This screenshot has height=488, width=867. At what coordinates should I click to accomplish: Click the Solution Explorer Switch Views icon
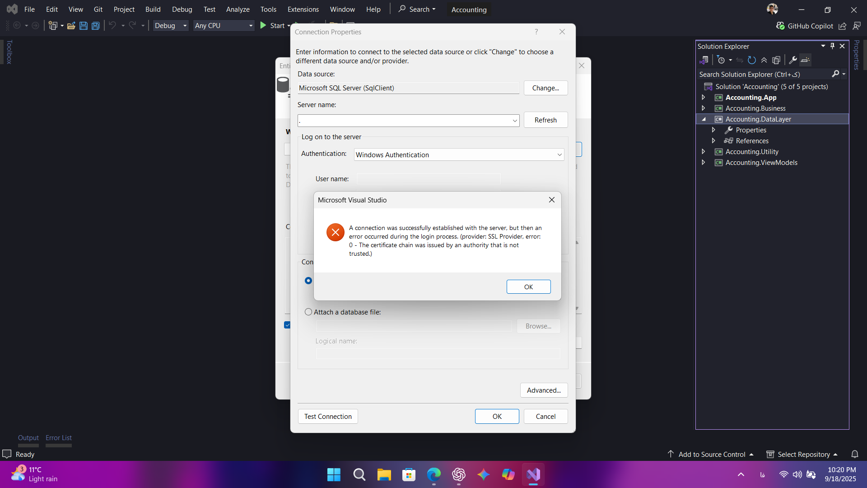point(704,60)
